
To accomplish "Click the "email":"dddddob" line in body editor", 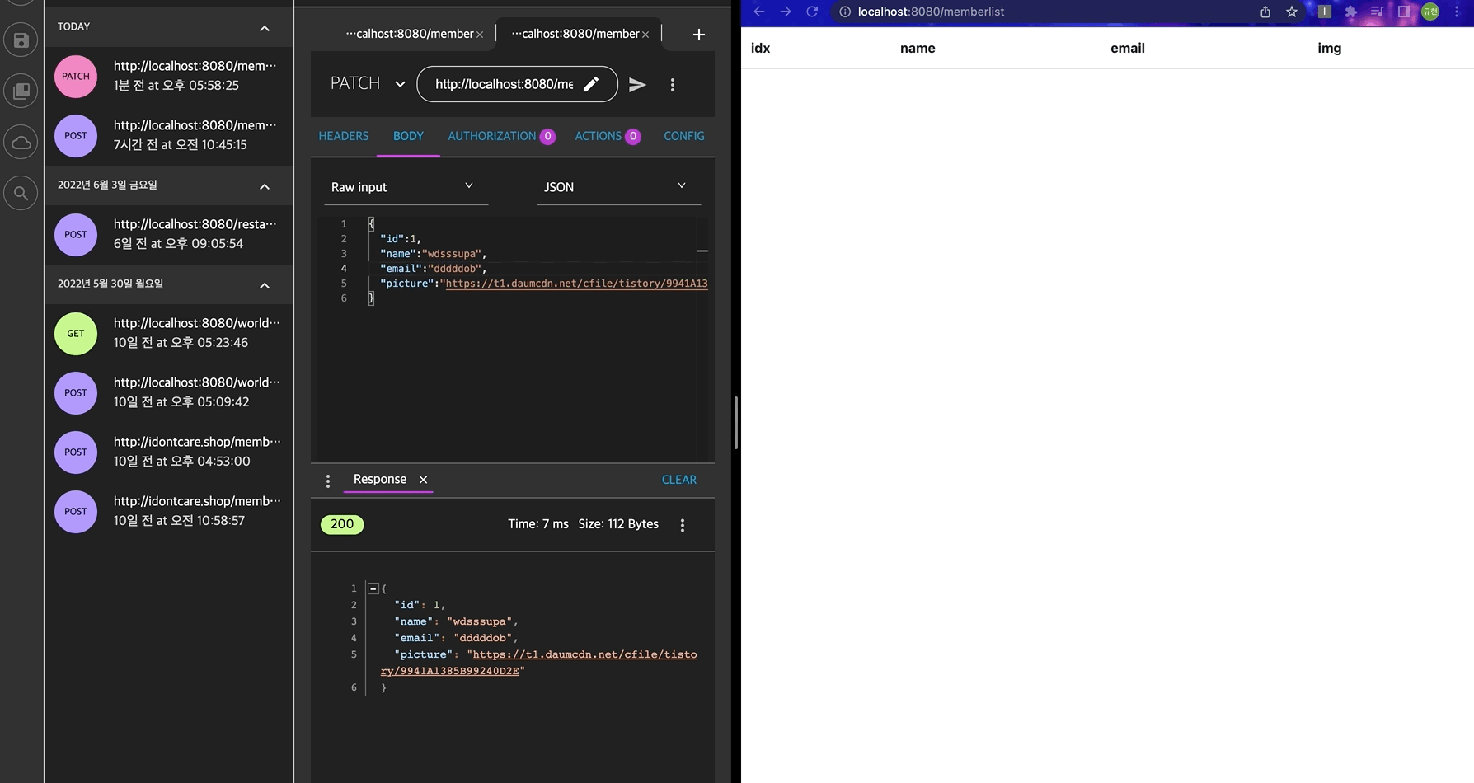I will tap(433, 269).
